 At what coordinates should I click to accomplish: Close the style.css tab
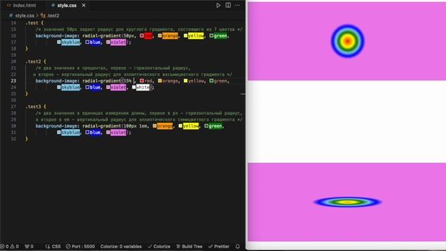pos(84,5)
